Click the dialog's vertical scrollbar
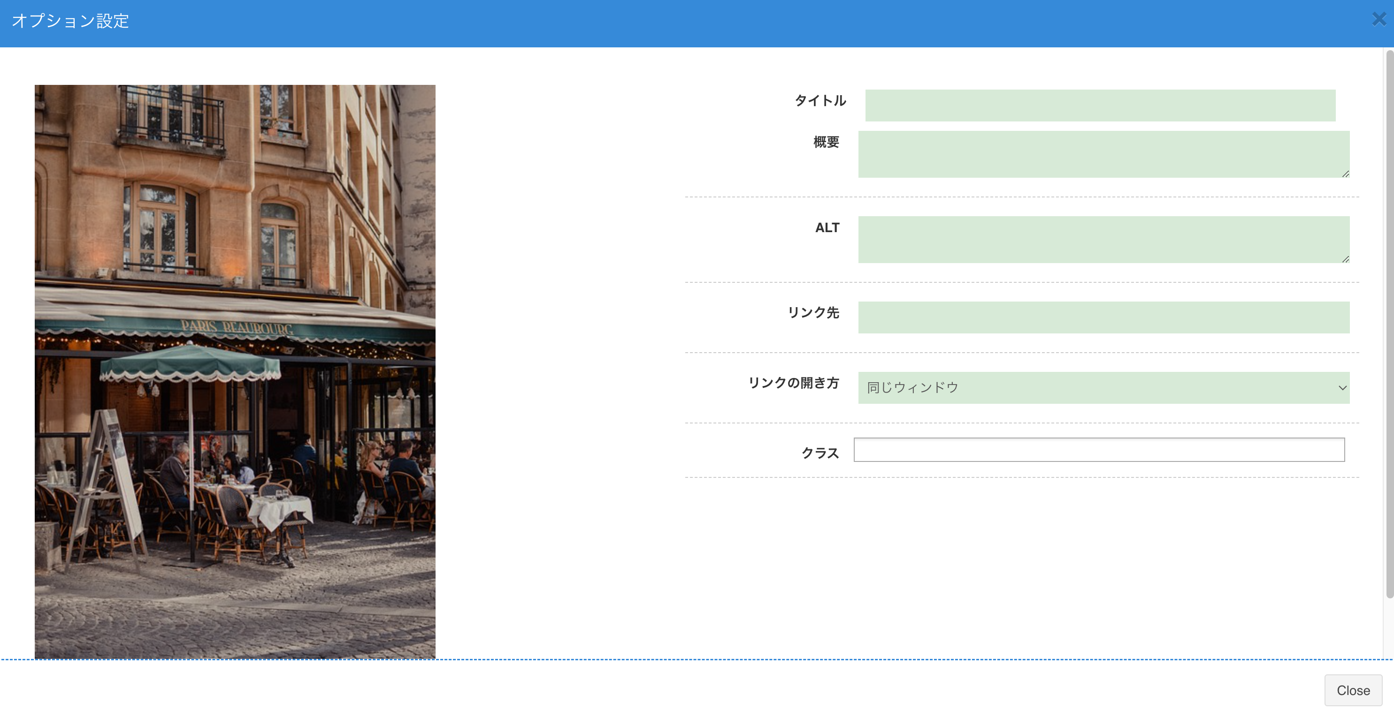Viewport: 1394px width, 710px height. (x=1389, y=325)
